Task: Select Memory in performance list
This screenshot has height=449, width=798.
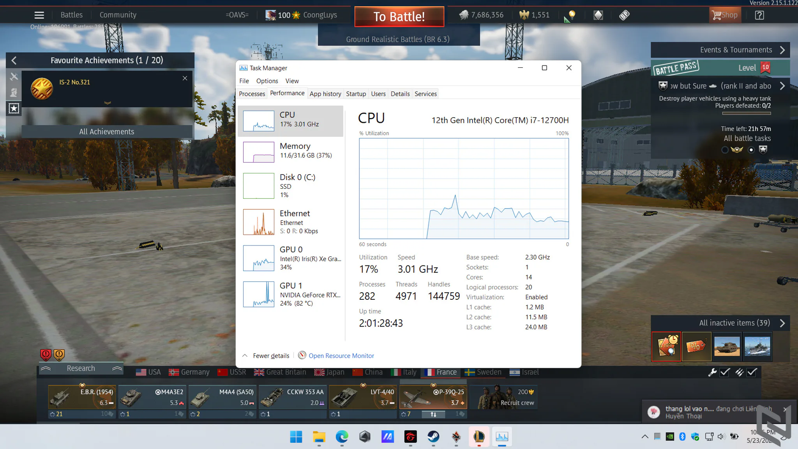Action: coord(291,152)
